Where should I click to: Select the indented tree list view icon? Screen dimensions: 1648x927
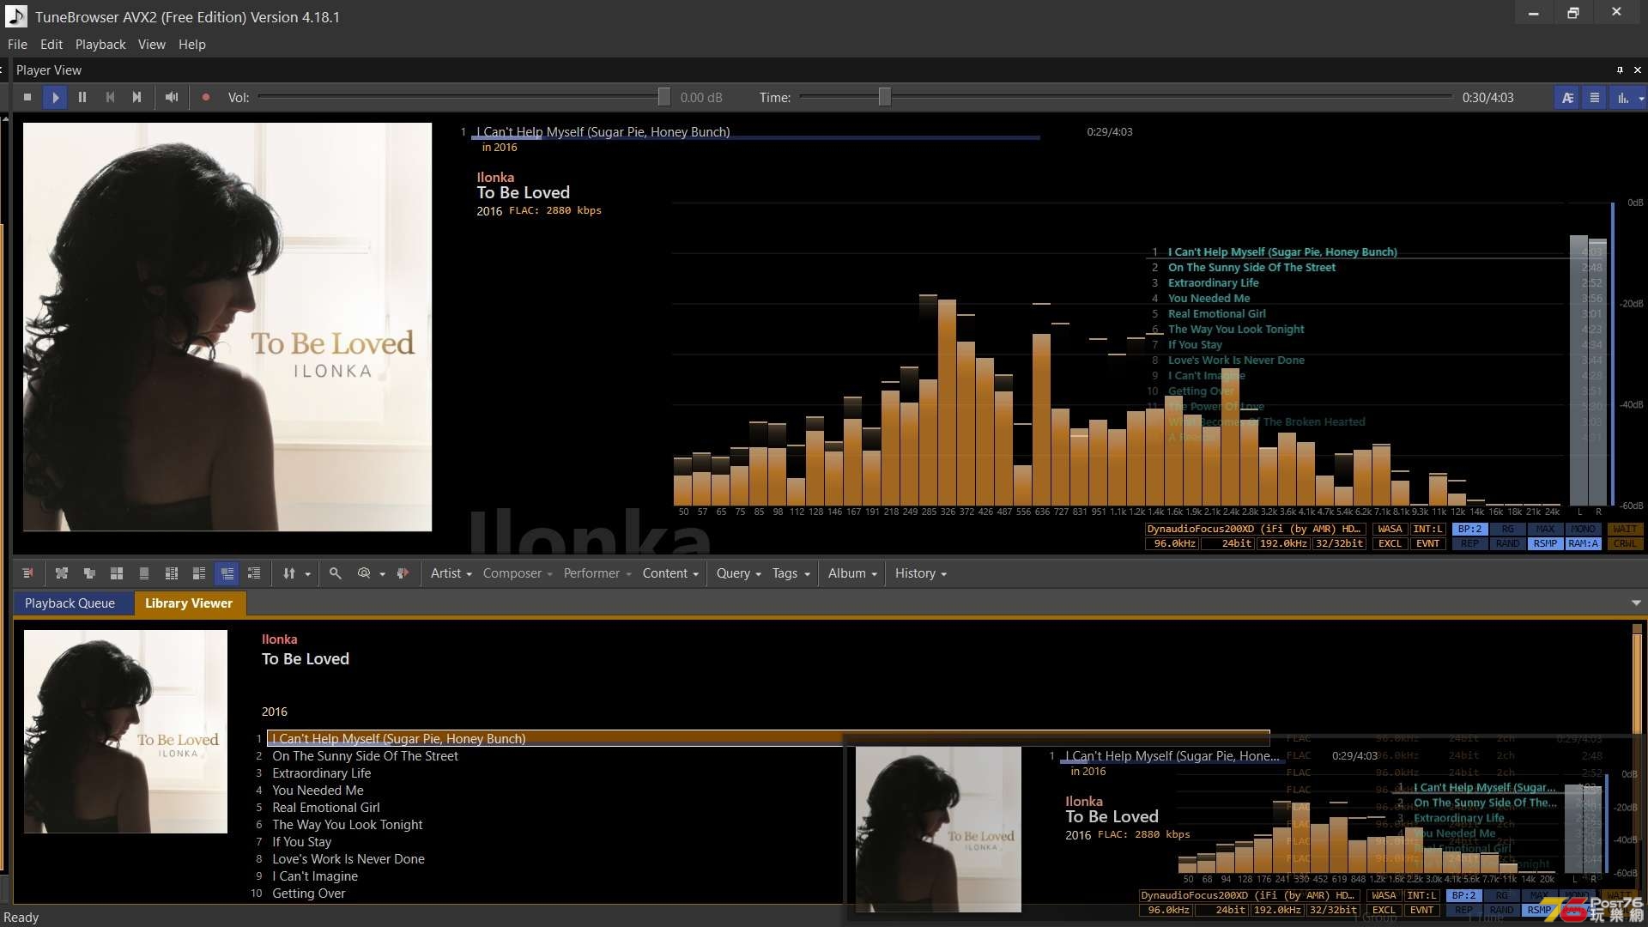254,573
